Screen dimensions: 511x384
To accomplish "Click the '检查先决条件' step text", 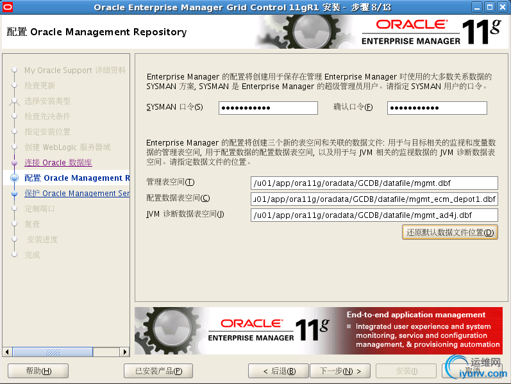I will pyautogui.click(x=47, y=117).
